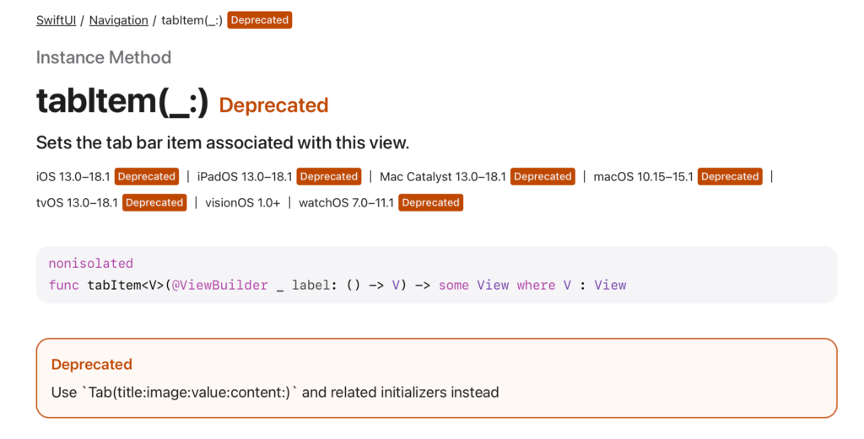Click the Instance Method eyebrow label
The width and height of the screenshot is (864, 439).
tap(104, 57)
